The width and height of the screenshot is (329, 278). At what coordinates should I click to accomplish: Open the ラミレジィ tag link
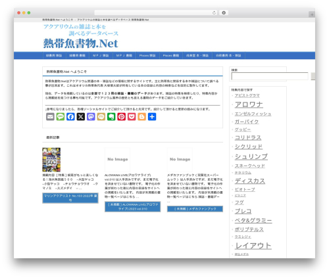243,237
